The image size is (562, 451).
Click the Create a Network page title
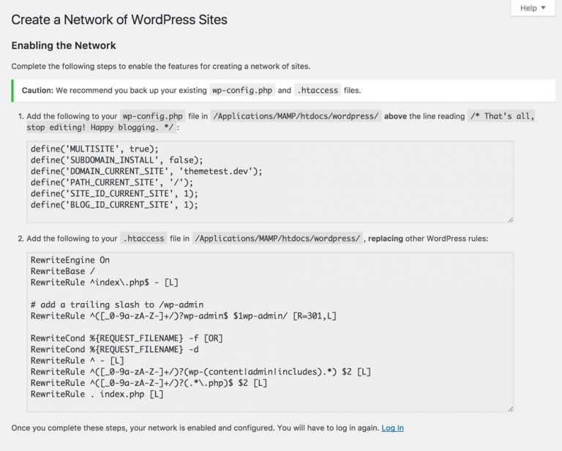click(x=119, y=20)
